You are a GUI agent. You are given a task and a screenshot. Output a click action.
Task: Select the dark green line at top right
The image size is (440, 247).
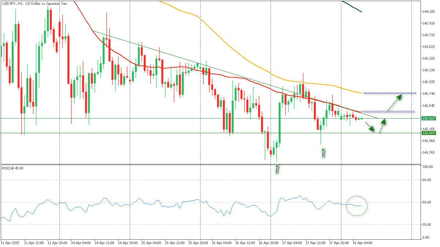[x=352, y=6]
